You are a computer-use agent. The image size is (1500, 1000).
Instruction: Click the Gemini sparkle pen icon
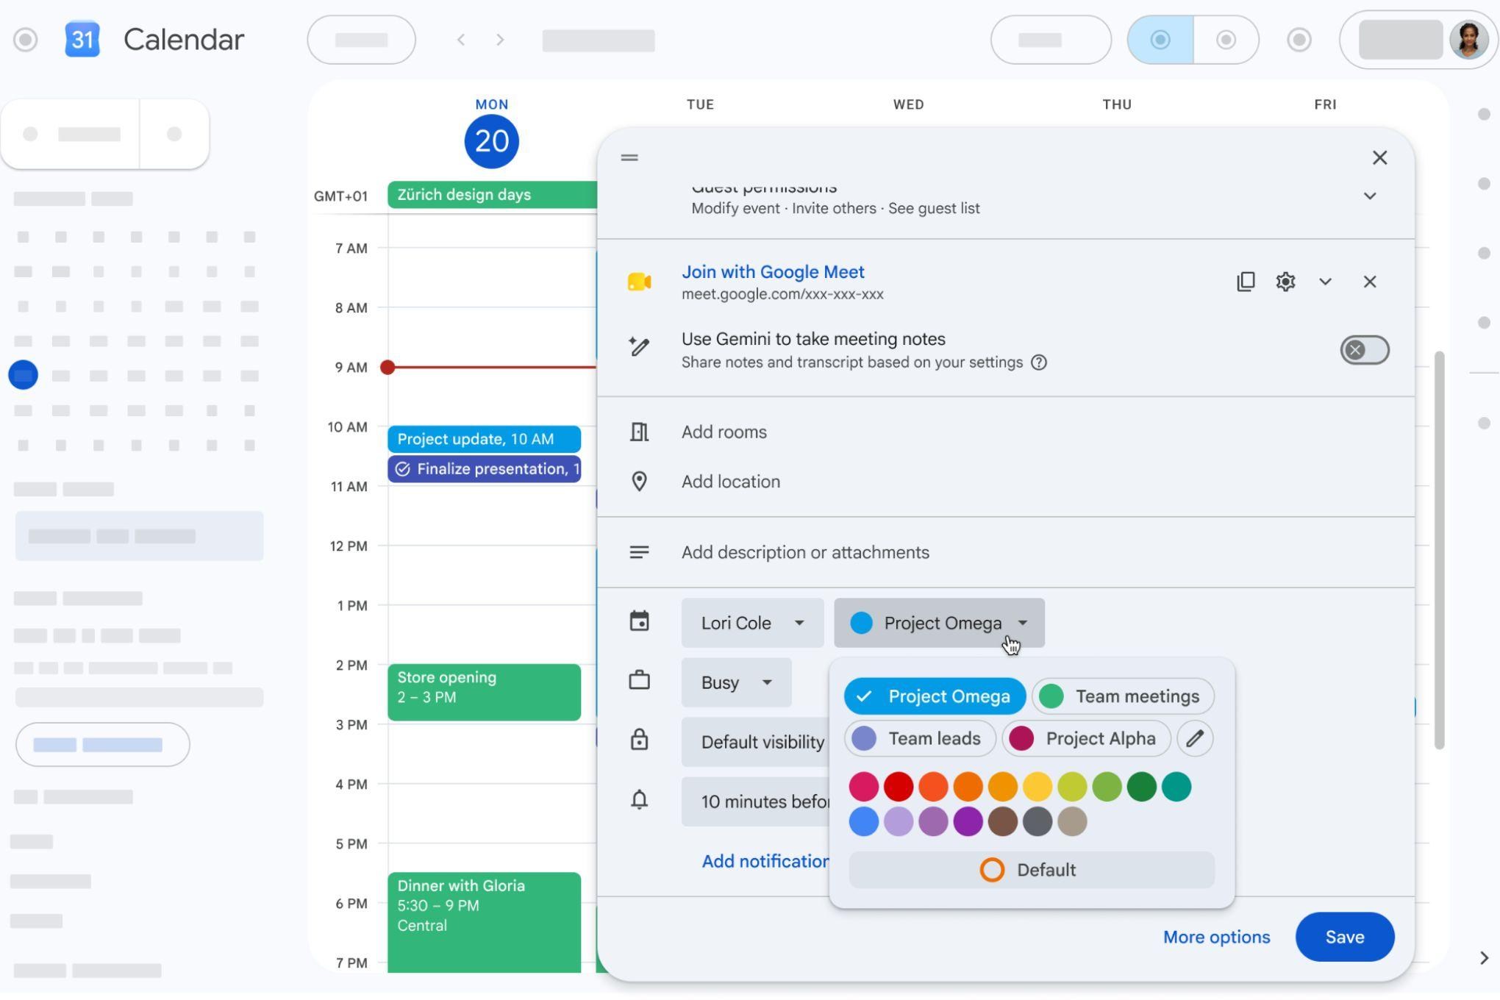[x=639, y=346]
